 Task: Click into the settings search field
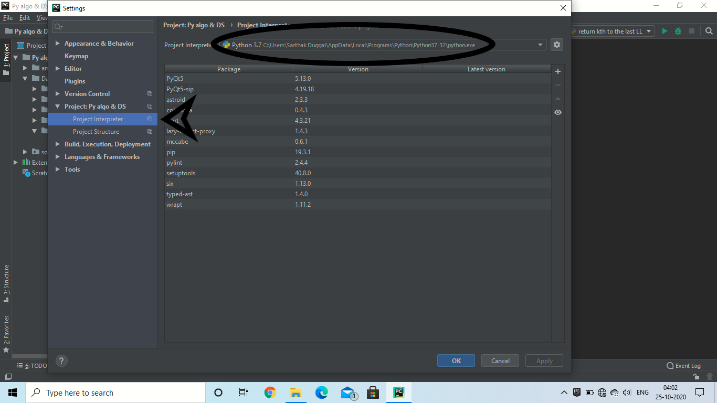pyautogui.click(x=102, y=27)
